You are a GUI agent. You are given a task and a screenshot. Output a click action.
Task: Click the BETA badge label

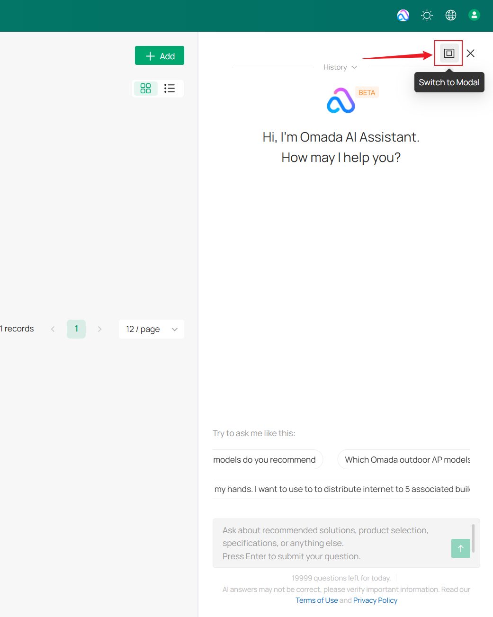coord(367,92)
